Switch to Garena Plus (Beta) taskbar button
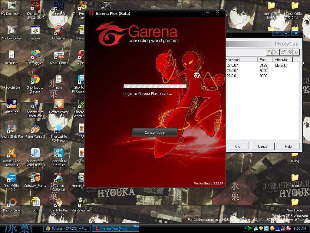 (115, 228)
